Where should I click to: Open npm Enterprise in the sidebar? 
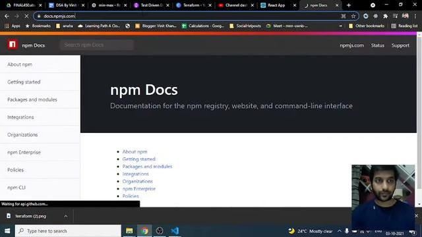(40, 152)
